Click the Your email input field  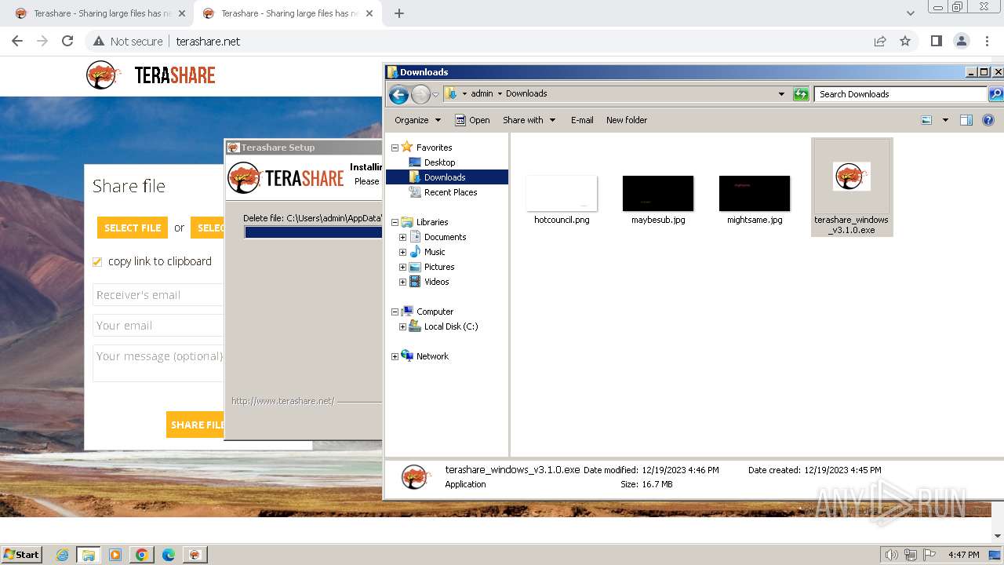pos(158,326)
